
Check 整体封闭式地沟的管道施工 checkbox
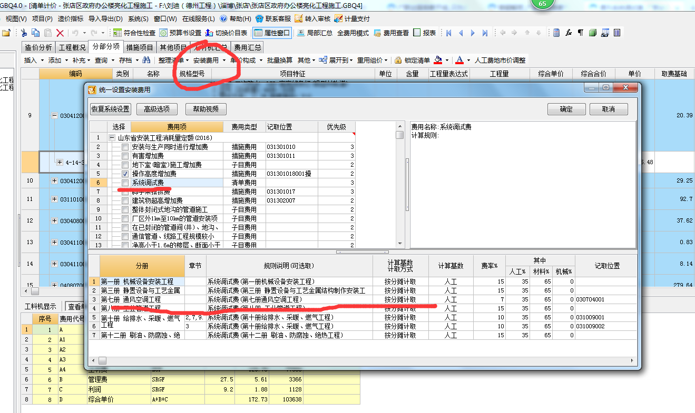(125, 209)
